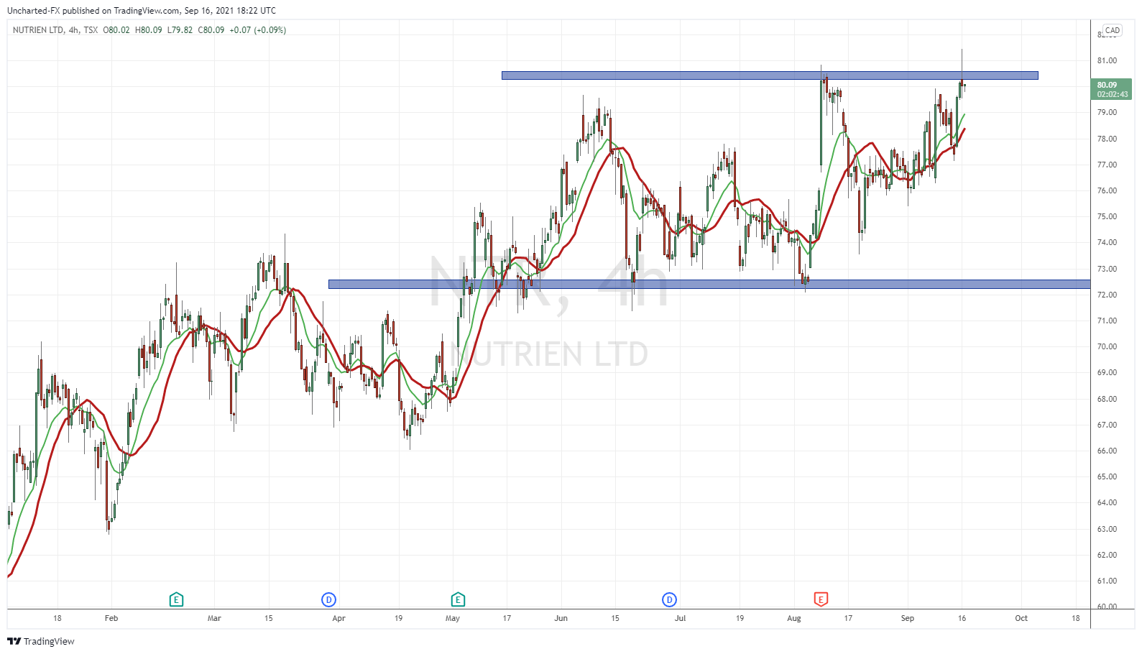Click the Aug label on time axis
Screen dimensions: 1142x654
click(793, 618)
